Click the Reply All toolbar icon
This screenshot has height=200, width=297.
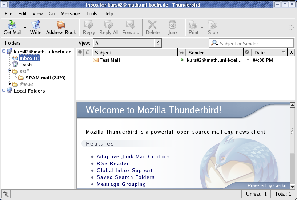pyautogui.click(x=109, y=28)
